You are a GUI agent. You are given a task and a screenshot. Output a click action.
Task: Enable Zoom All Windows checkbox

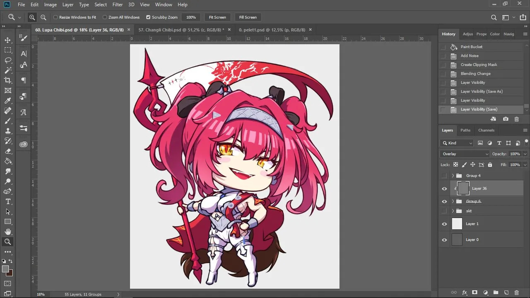pyautogui.click(x=105, y=17)
